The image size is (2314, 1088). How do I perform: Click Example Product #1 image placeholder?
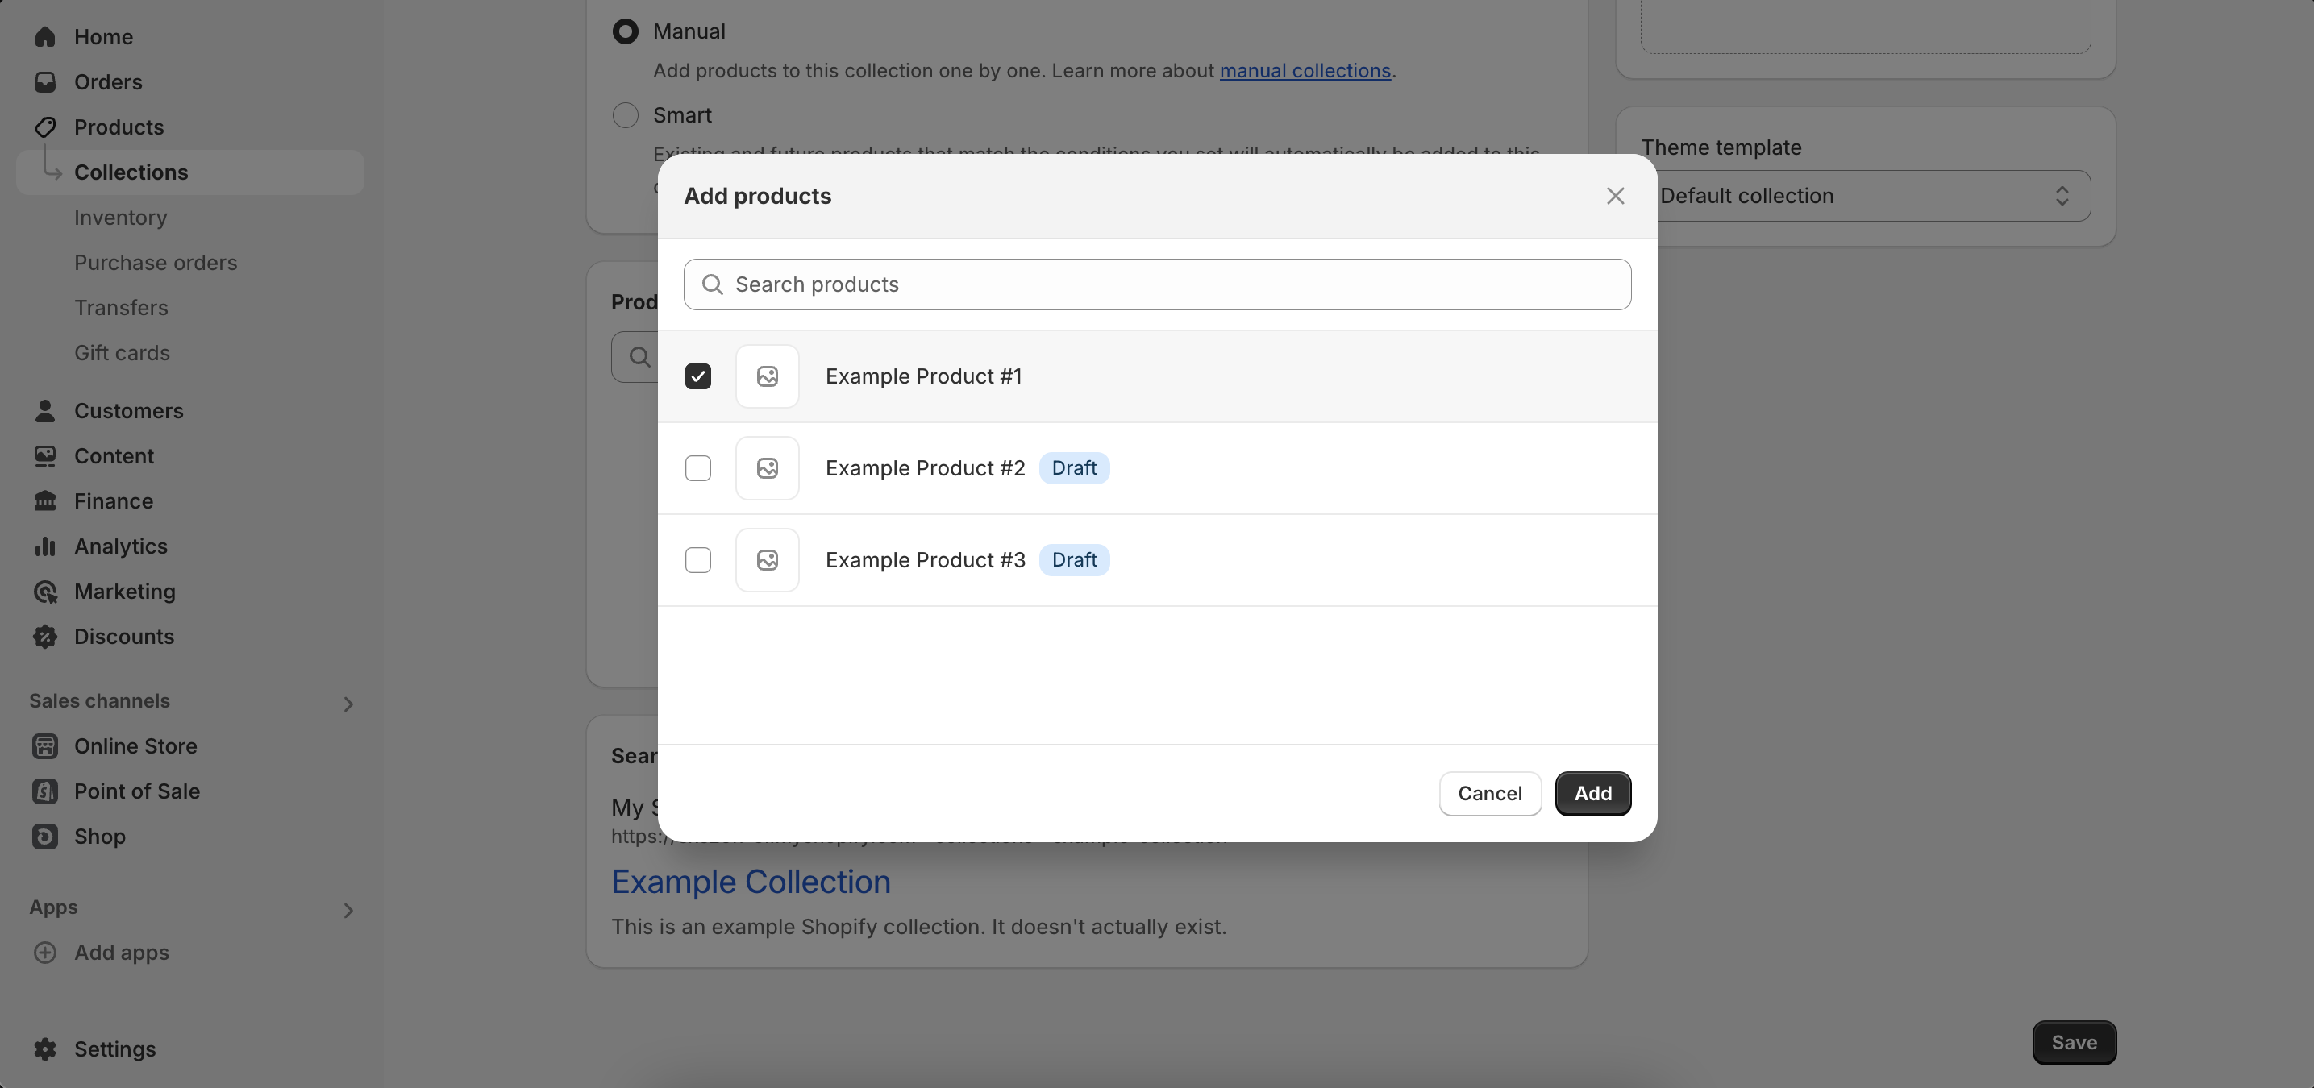[x=767, y=376]
